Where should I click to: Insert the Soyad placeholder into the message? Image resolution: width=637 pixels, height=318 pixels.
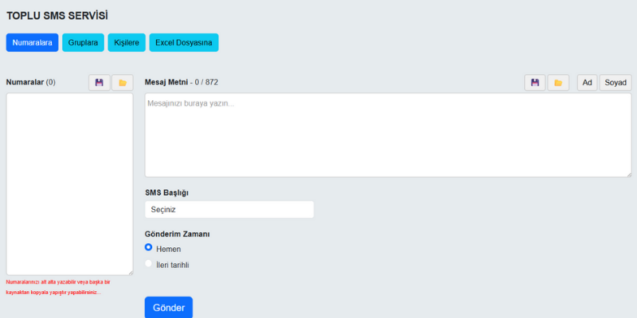tap(615, 83)
